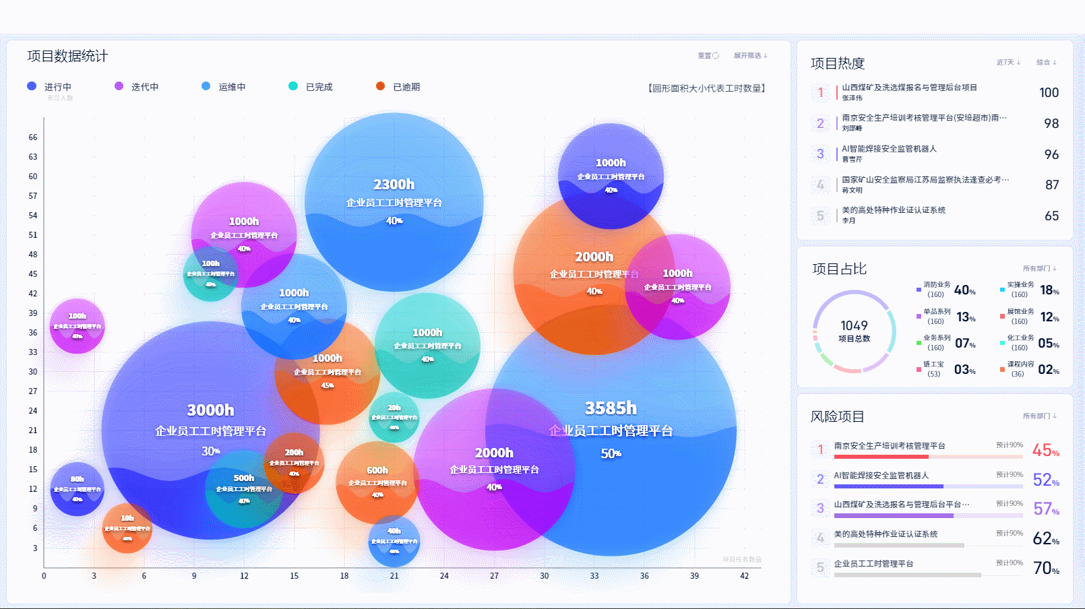
Task: Select the 20h teal bubble
Action: tap(394, 417)
